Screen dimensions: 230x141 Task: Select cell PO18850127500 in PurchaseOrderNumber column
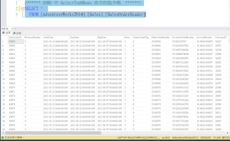click(183, 46)
